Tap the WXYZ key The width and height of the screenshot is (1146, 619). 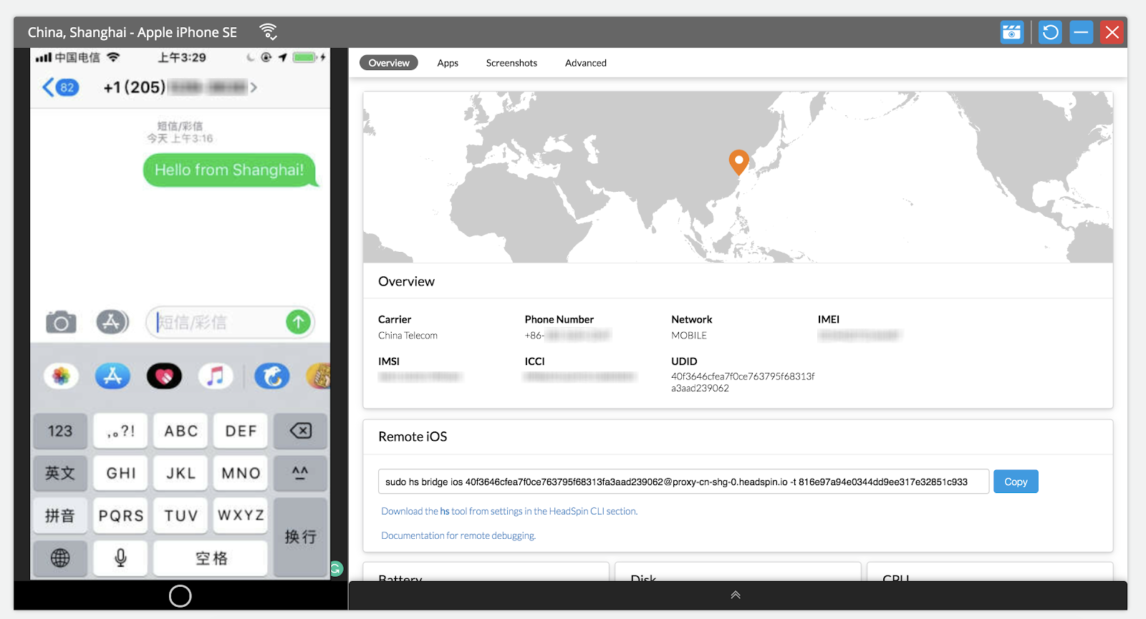pyautogui.click(x=241, y=515)
